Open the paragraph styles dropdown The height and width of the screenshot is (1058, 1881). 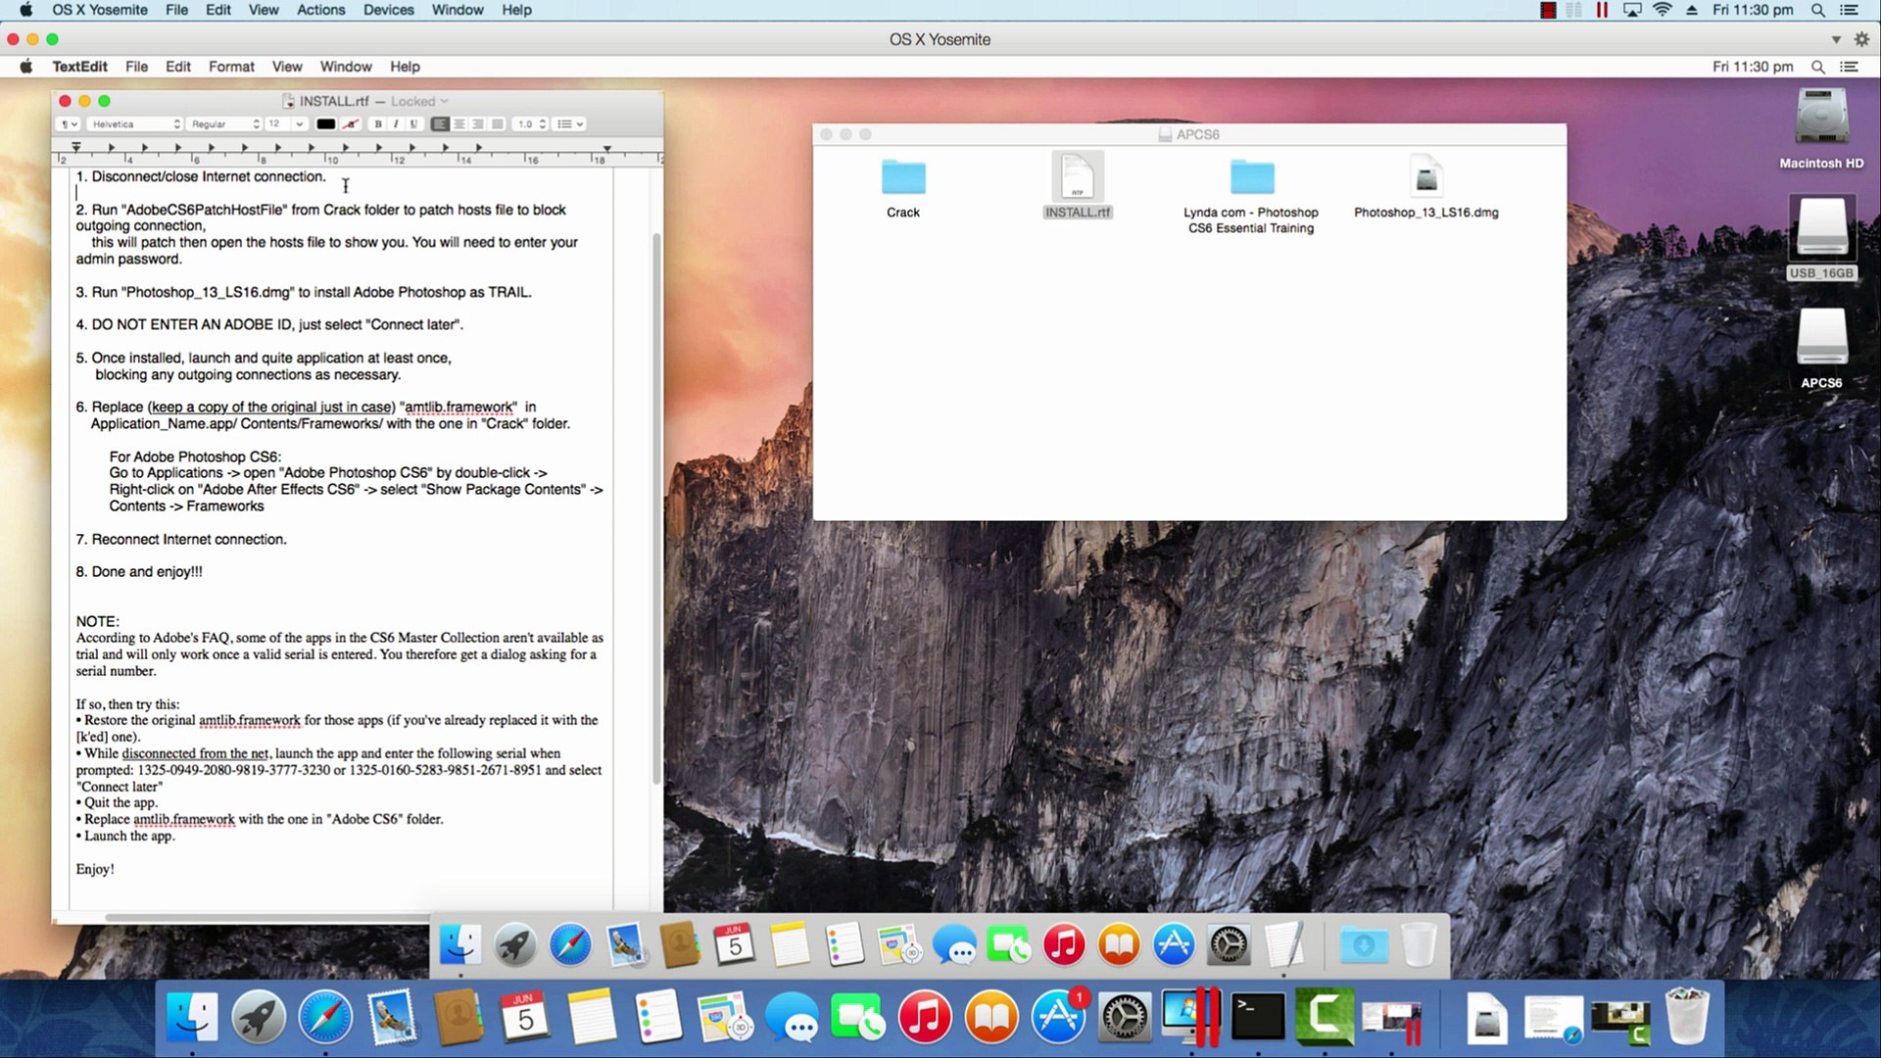(x=69, y=124)
